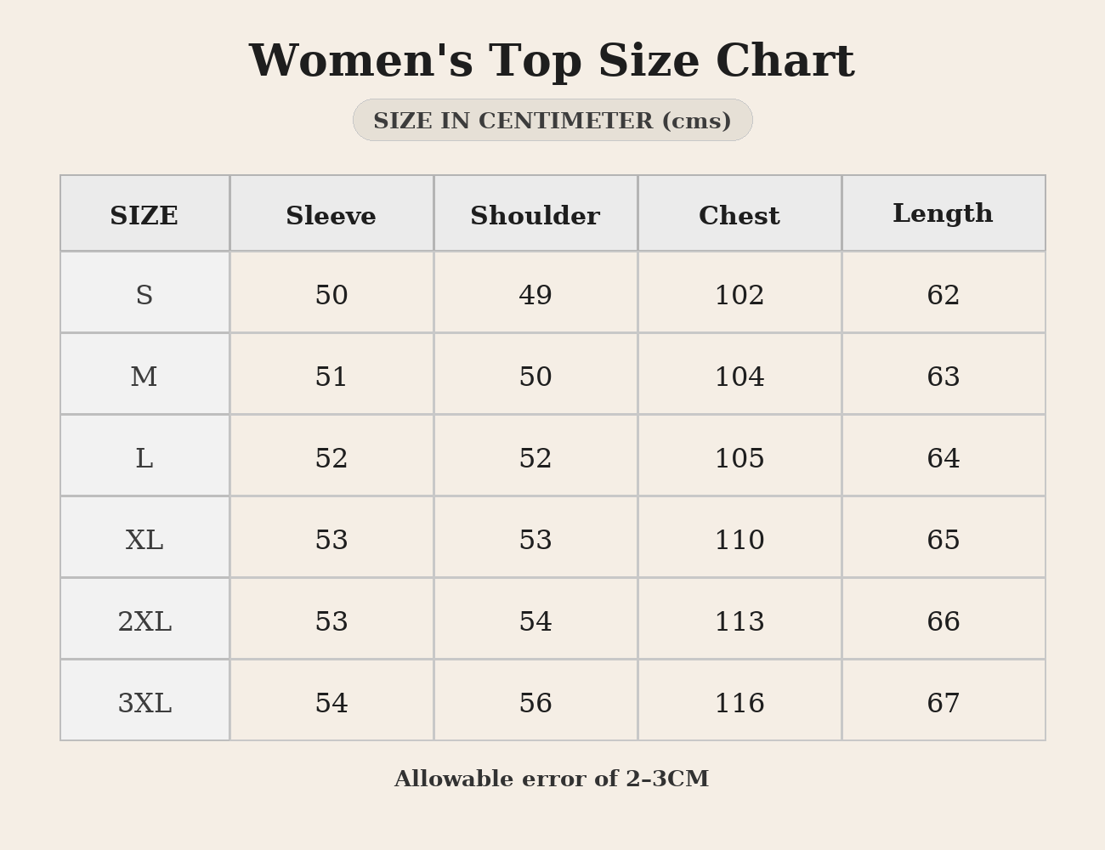Click the M size row label
This screenshot has width=1105, height=850.
[144, 377]
